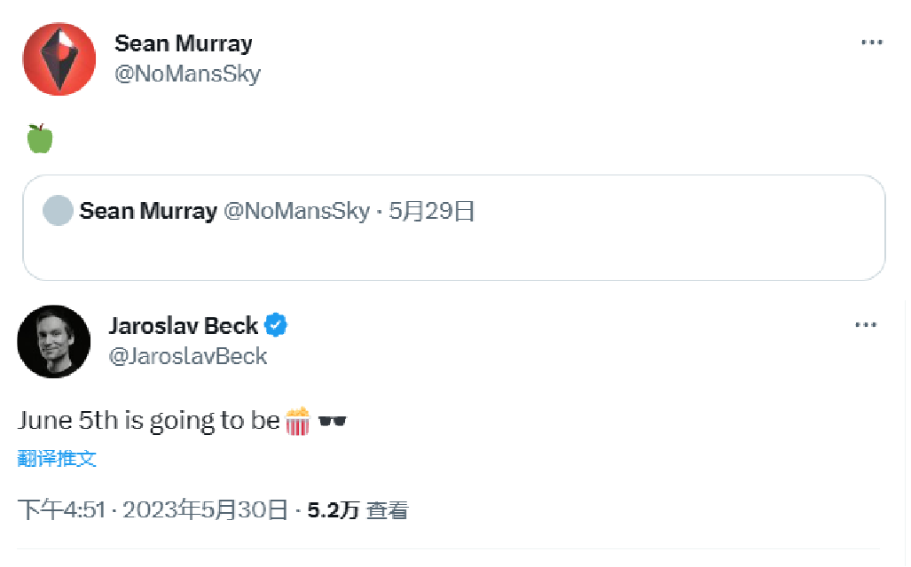911x567 pixels.
Task: Click grey avatar in quoted tweet
Action: [58, 211]
